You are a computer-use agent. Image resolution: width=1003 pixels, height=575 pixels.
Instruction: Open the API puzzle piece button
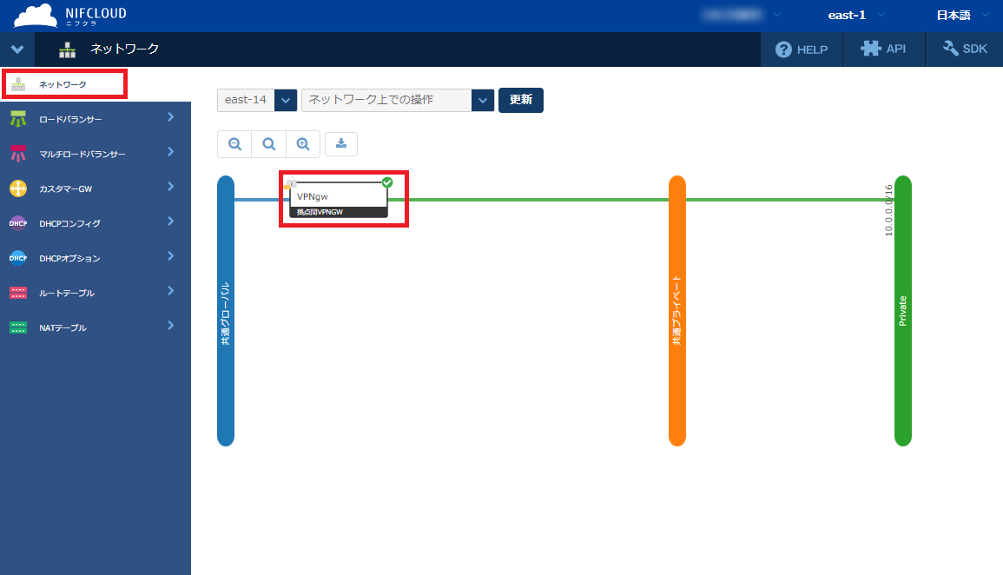point(883,50)
